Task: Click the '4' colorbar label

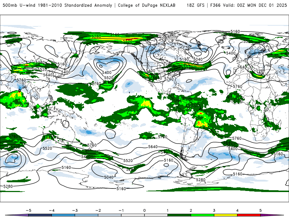Action: click(237, 210)
